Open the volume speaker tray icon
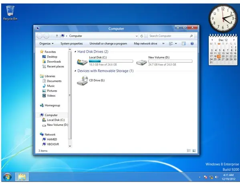 tap(216, 177)
